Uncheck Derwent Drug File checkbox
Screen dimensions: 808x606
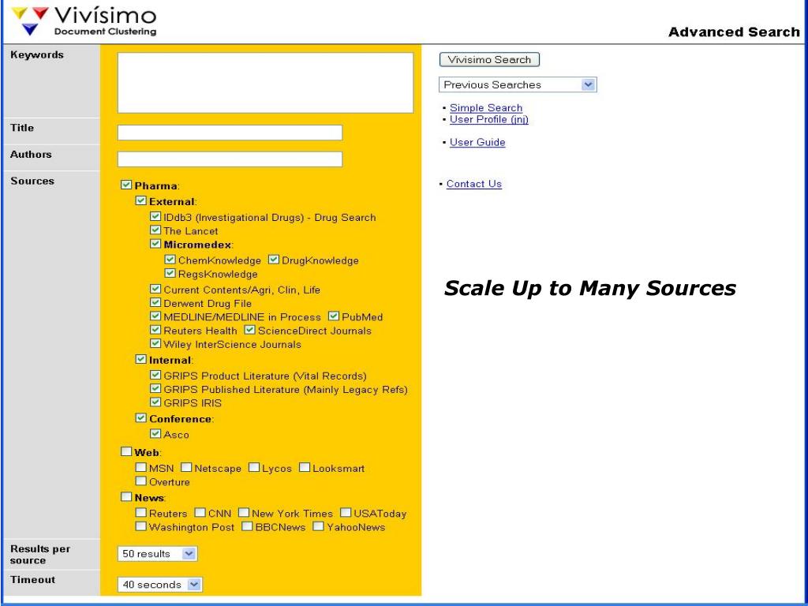155,302
